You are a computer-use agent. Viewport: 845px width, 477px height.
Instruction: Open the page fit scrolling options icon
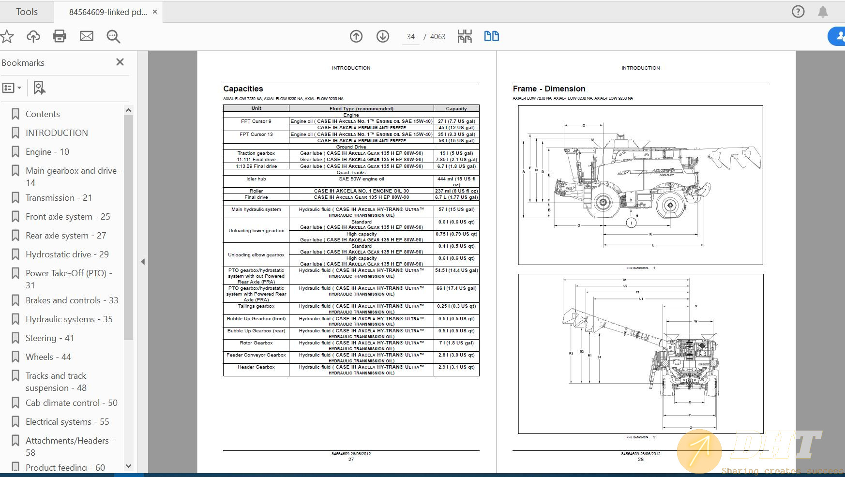[465, 36]
